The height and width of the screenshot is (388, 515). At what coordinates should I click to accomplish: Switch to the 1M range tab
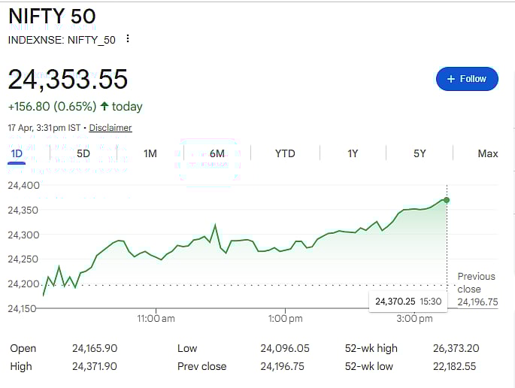(150, 154)
